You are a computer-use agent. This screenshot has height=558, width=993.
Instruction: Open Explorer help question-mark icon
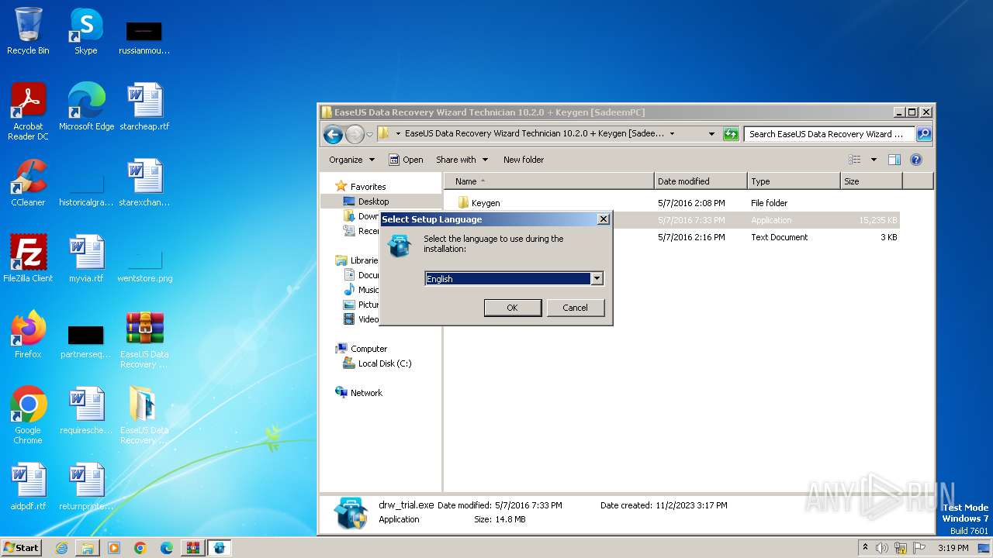coord(915,160)
